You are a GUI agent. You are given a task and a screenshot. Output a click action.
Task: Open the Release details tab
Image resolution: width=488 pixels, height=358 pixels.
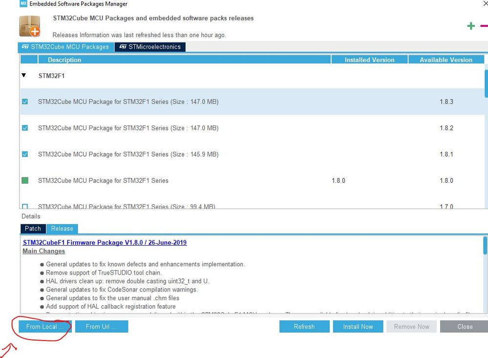(62, 229)
